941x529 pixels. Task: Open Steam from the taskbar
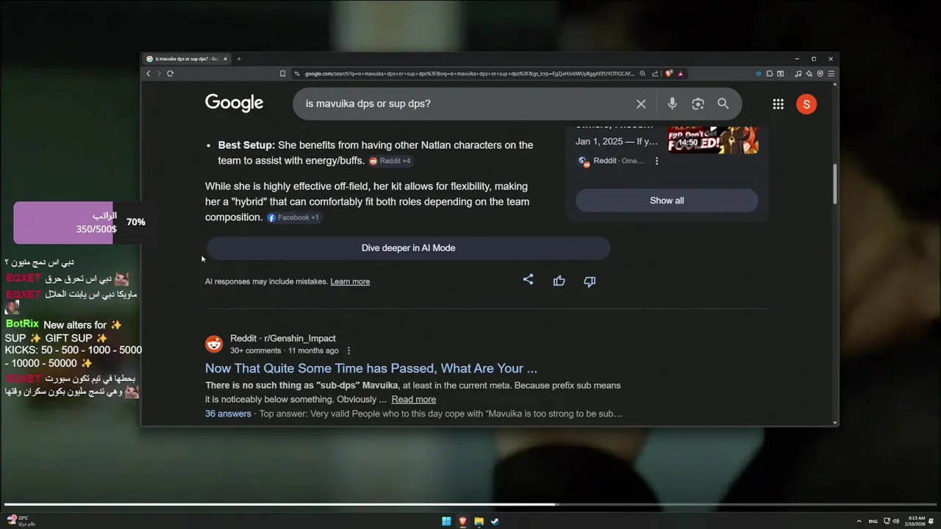[x=495, y=522]
